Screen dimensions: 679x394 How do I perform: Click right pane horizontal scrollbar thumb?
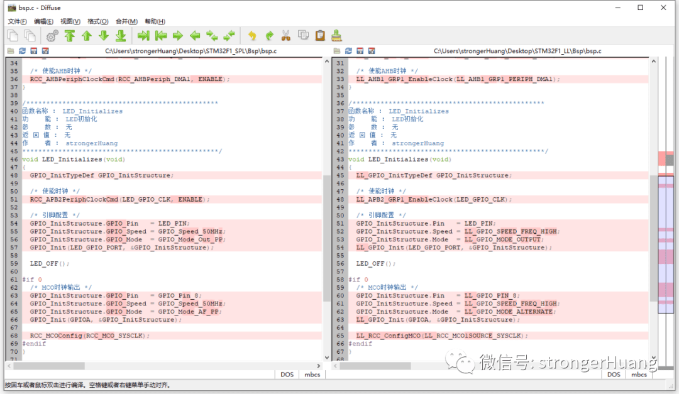pyautogui.click(x=375, y=366)
